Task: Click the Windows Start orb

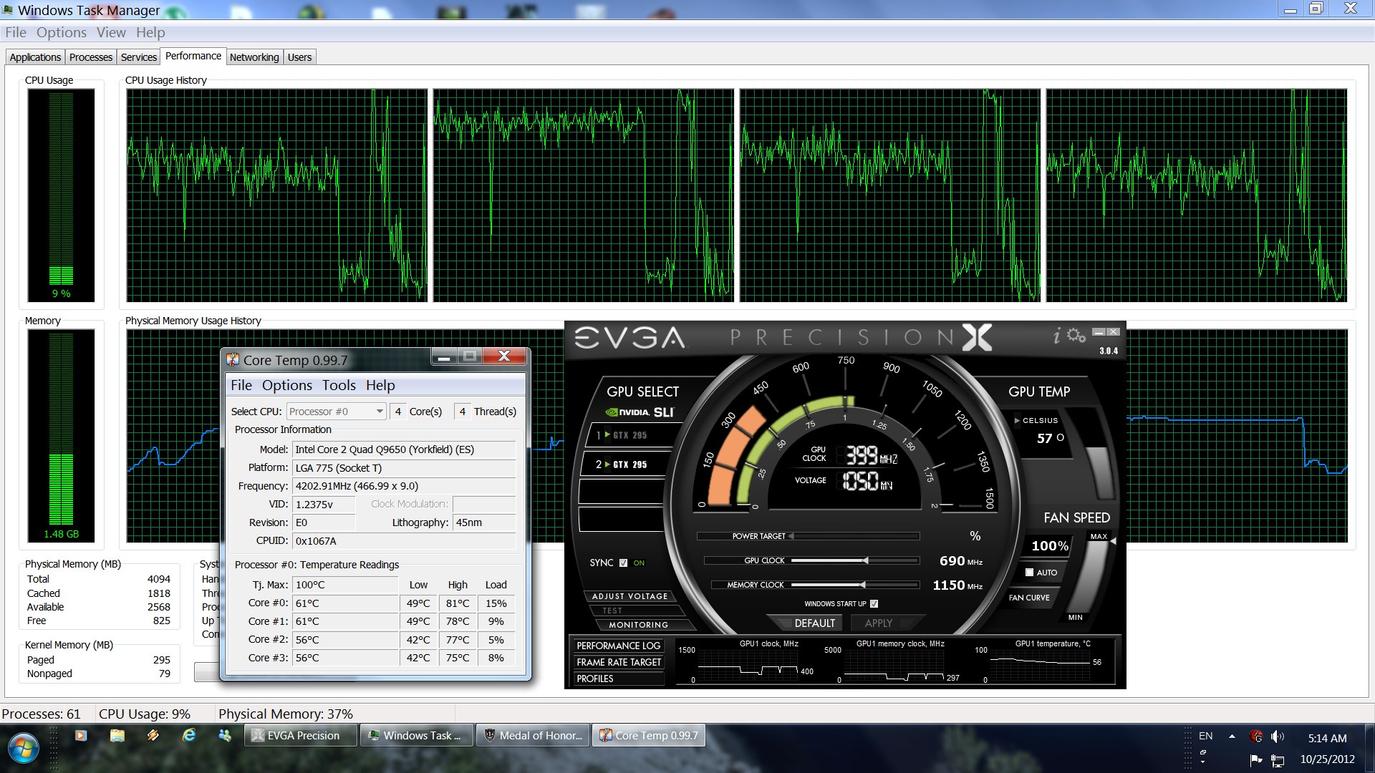Action: coord(24,748)
